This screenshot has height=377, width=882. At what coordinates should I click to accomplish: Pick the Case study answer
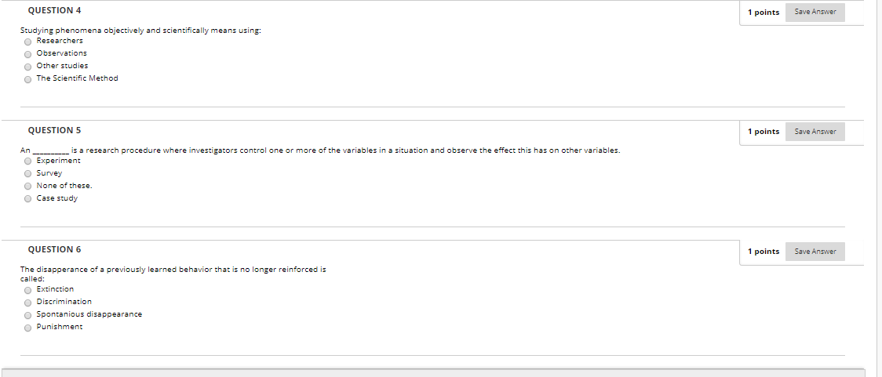click(27, 199)
